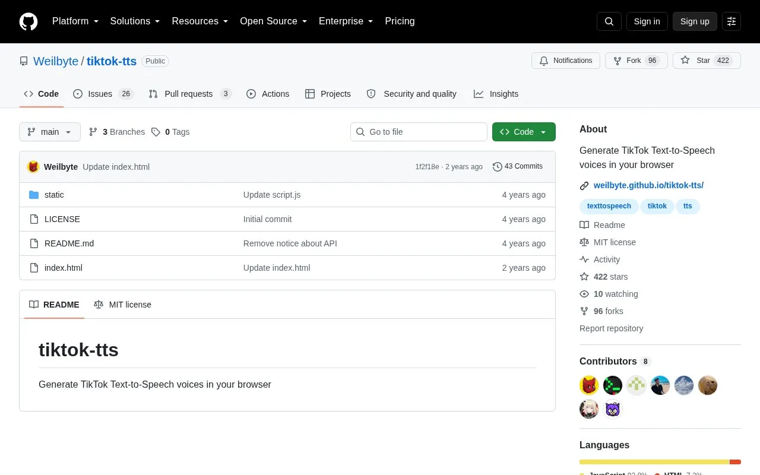Open the index.html file

[x=64, y=268]
